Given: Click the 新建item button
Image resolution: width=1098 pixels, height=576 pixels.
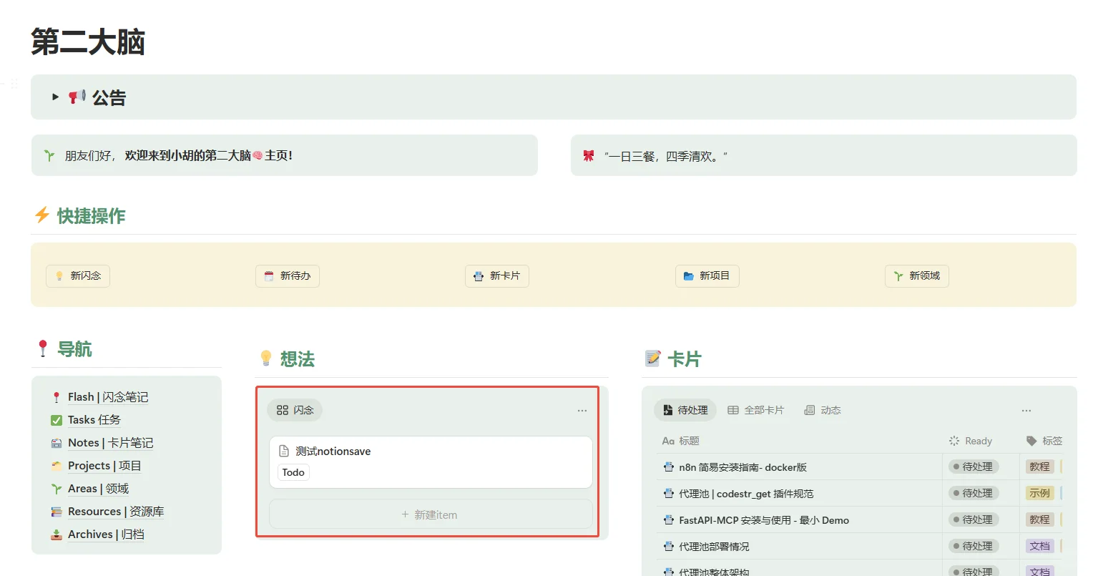Looking at the screenshot, I should tap(430, 514).
